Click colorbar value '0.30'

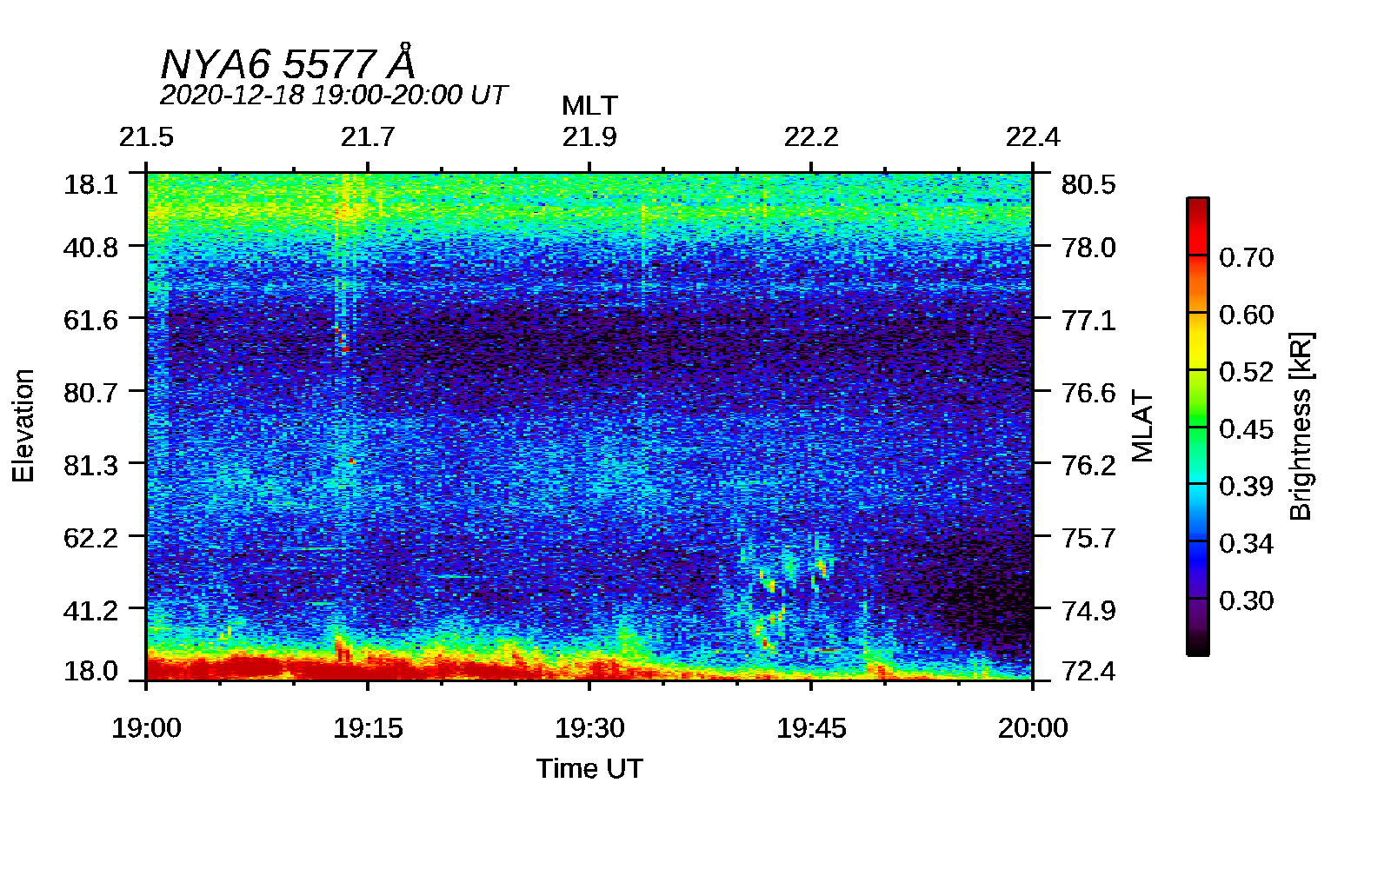pyautogui.click(x=1246, y=601)
